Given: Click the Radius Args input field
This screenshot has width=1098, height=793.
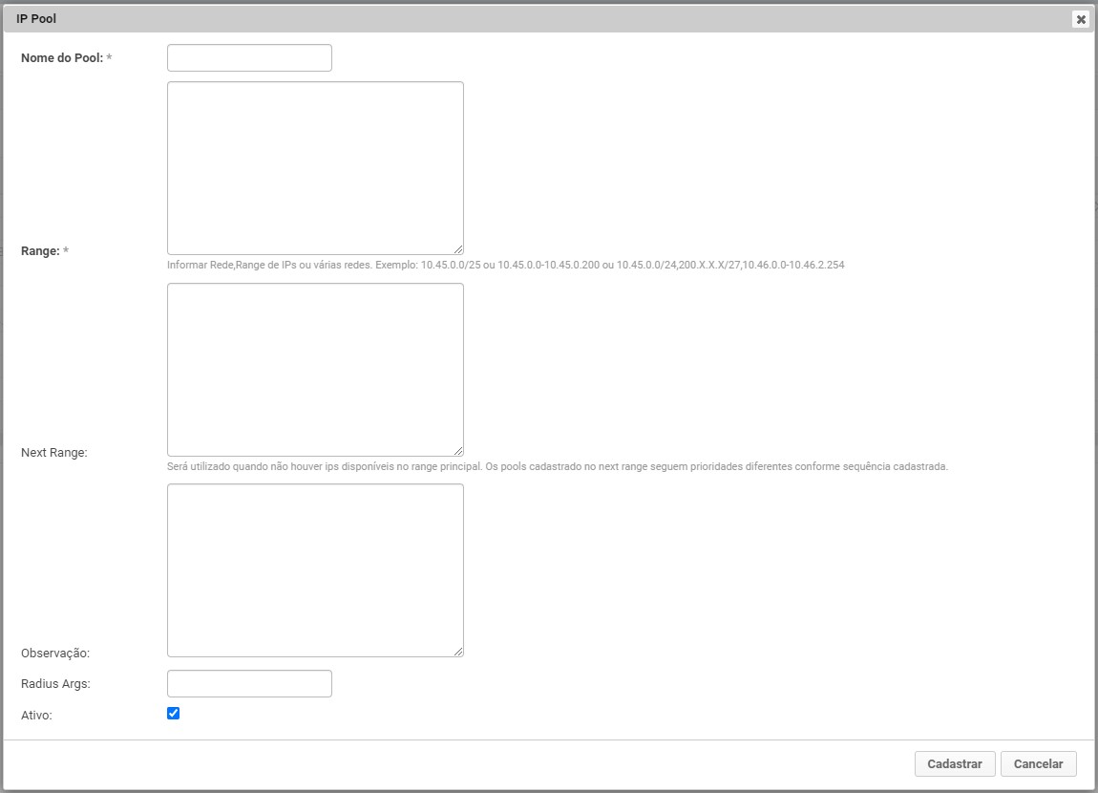Looking at the screenshot, I should 249,684.
